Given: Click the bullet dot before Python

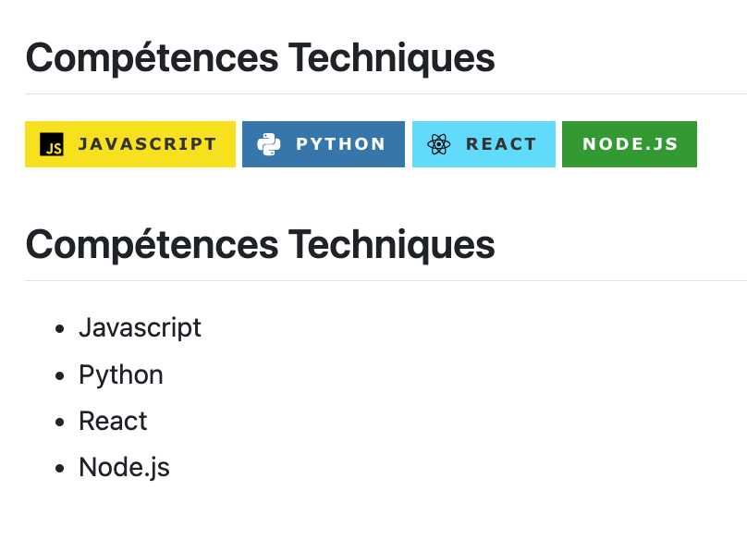Looking at the screenshot, I should click(x=60, y=375).
